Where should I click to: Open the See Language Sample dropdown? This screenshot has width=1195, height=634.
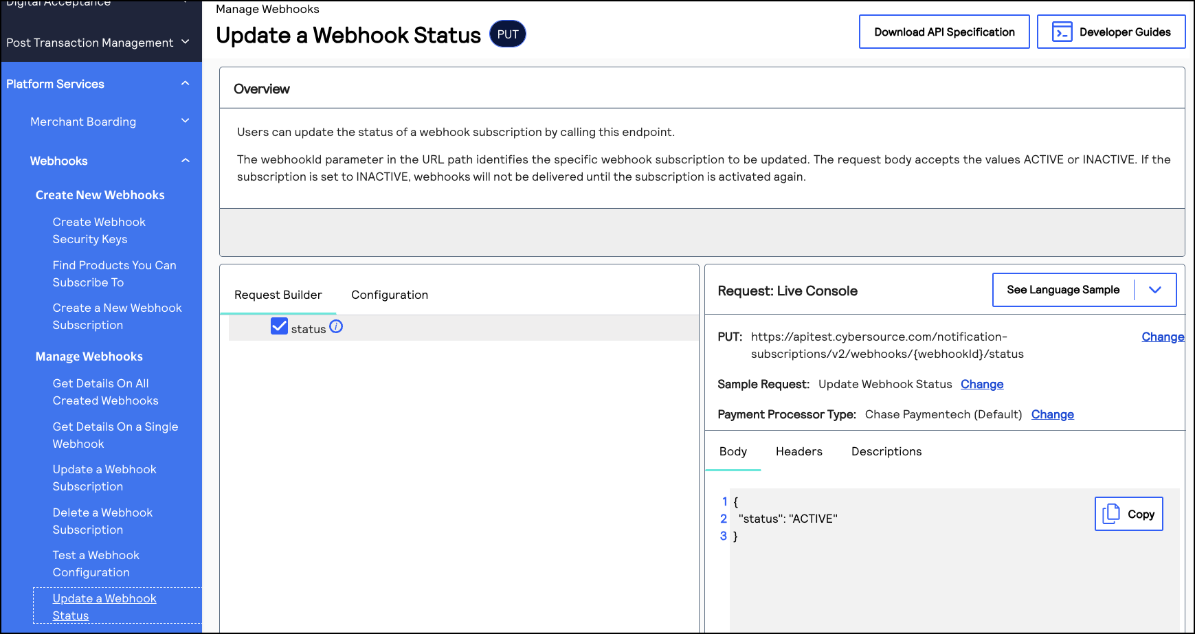point(1154,289)
